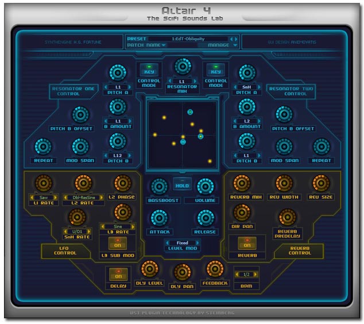The image size is (364, 324).
Task: Click the bottom-right yellow dot in XY pad
Action: point(210,161)
